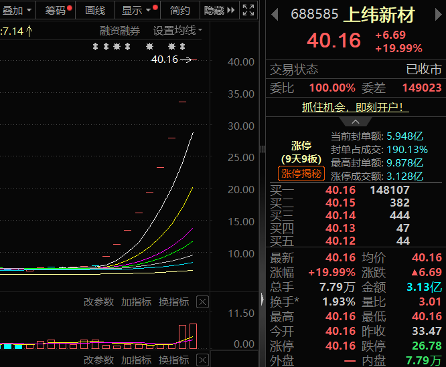Click 换指标 in upper indicator bar
Screen dimensions: 446x367
(x=174, y=301)
